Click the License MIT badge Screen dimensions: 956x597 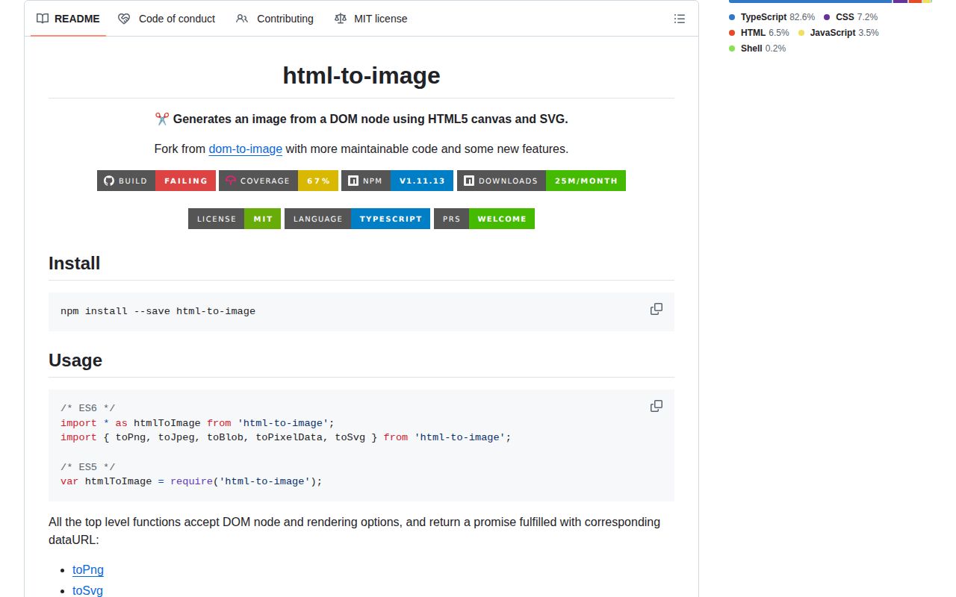pyautogui.click(x=235, y=219)
